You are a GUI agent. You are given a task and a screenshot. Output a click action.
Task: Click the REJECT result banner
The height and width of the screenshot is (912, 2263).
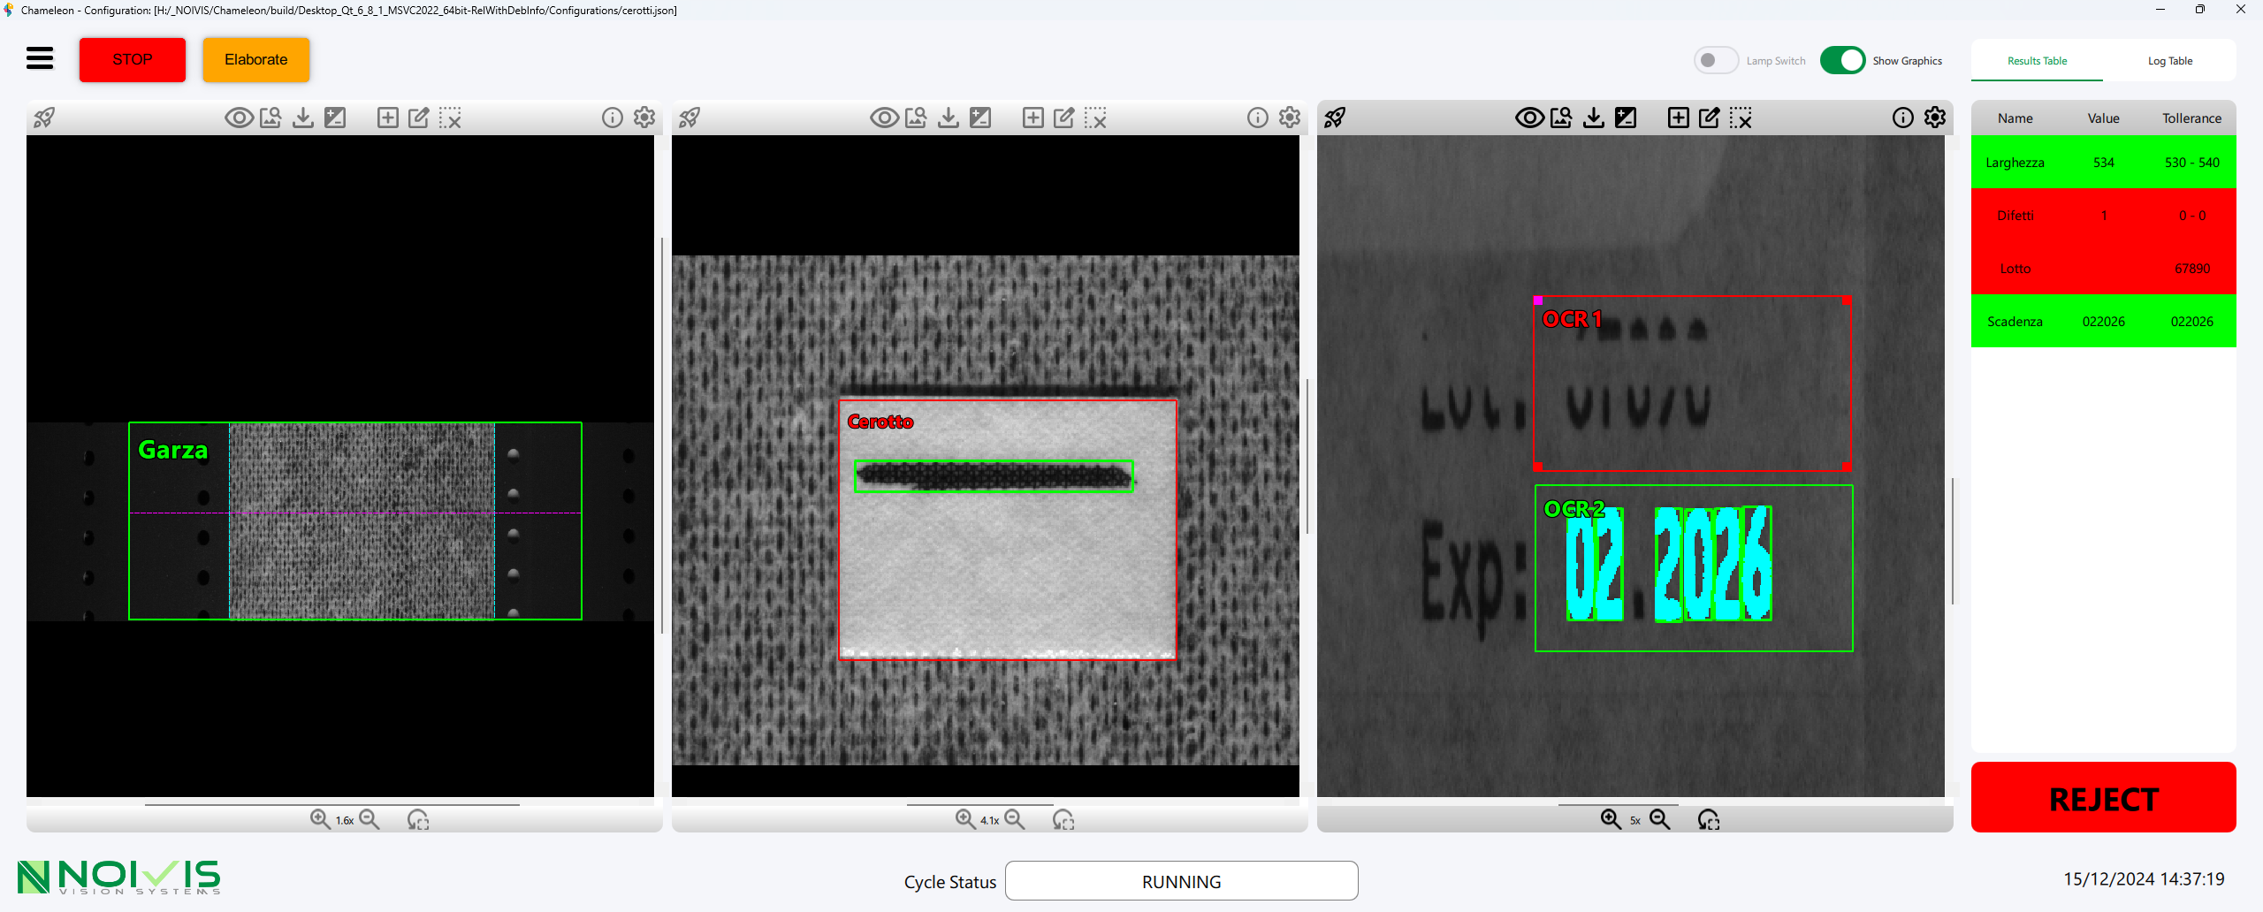2104,797
